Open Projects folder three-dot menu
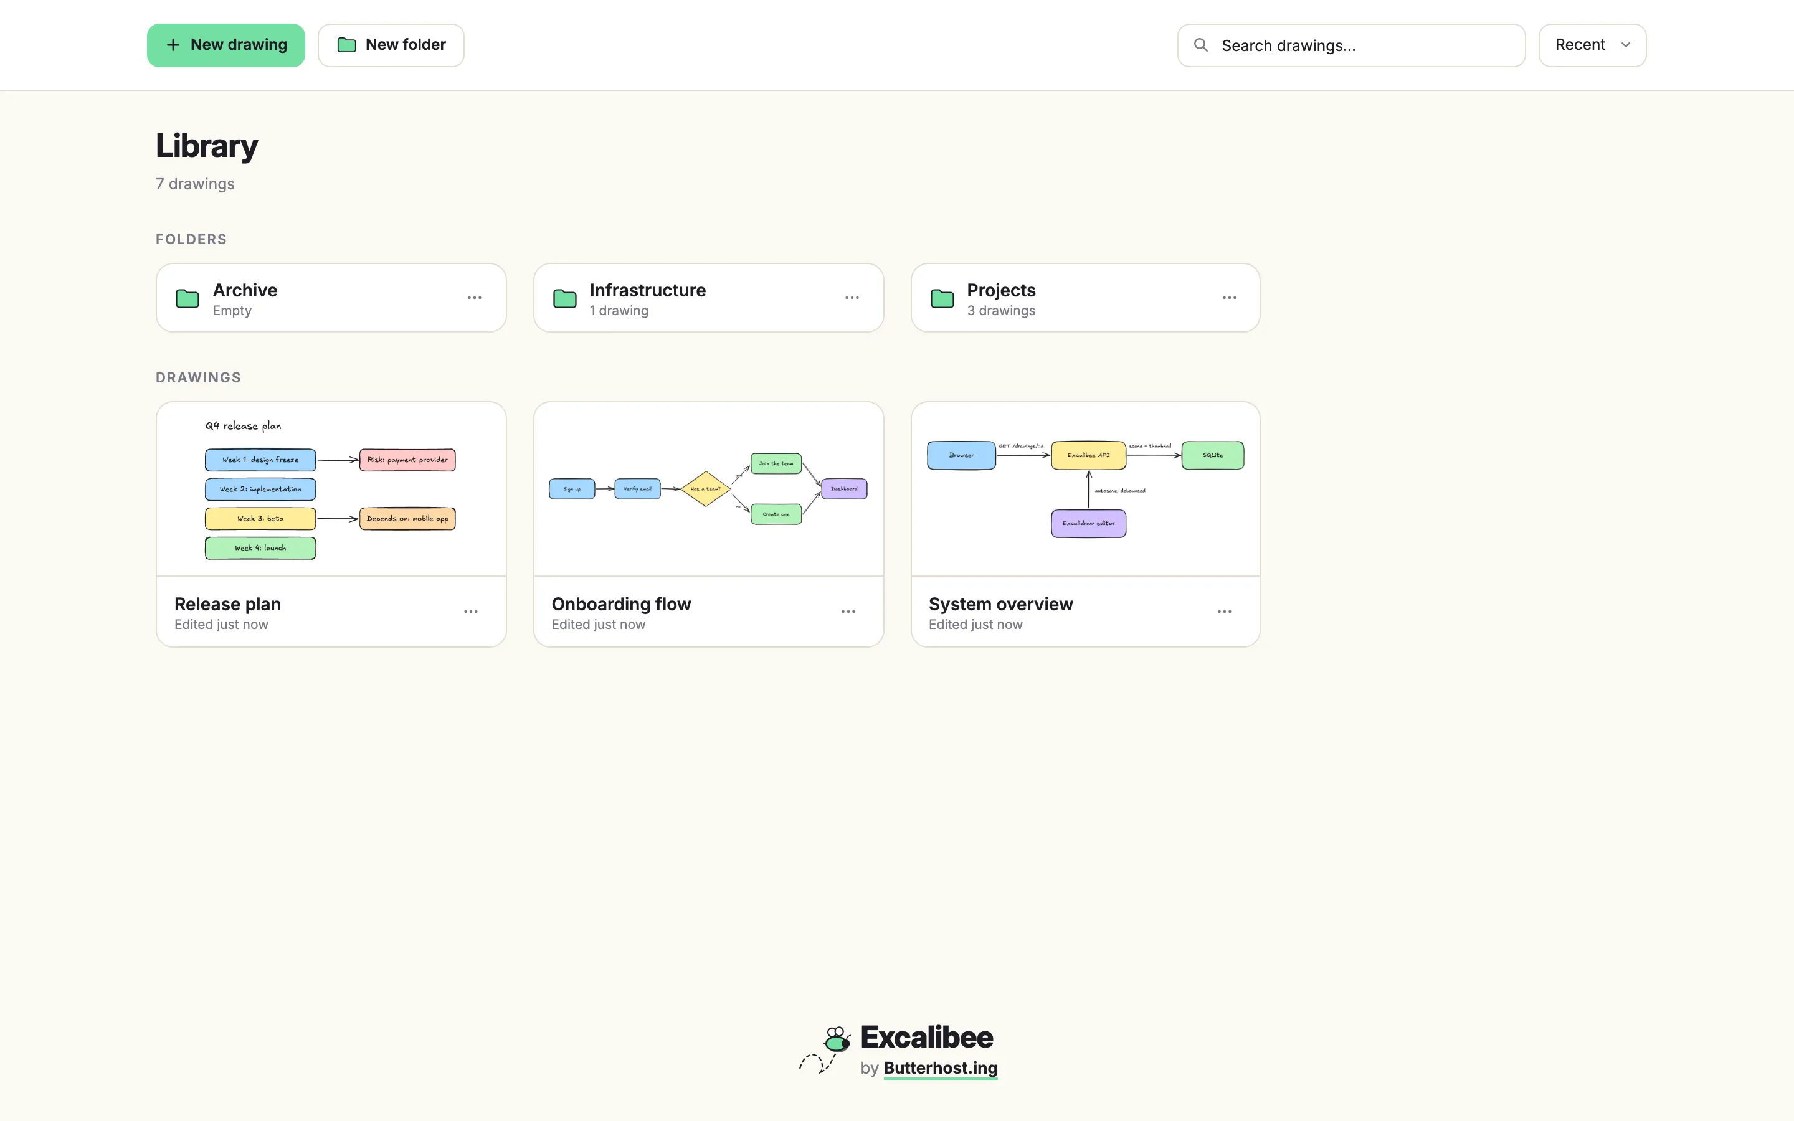 pyautogui.click(x=1229, y=298)
